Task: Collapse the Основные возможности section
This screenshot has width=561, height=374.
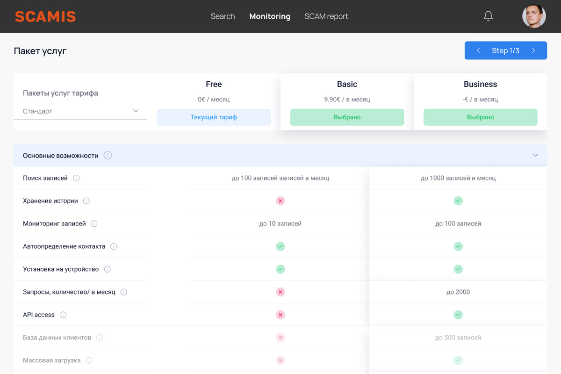Action: click(536, 156)
